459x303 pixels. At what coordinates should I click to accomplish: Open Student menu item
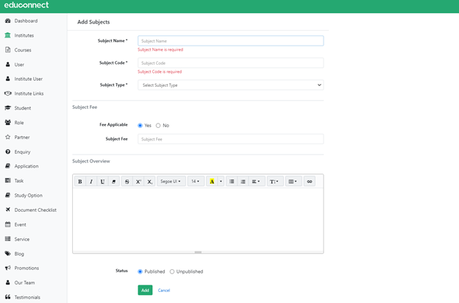[23, 108]
